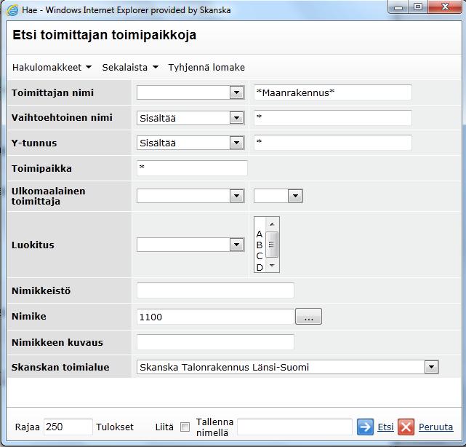Image resolution: width=466 pixels, height=447 pixels.
Task: Click the Luokitus list scroll down arrow
Action: (x=272, y=265)
